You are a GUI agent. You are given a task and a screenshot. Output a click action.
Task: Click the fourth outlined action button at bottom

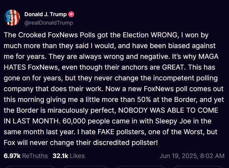pyautogui.click(x=198, y=167)
